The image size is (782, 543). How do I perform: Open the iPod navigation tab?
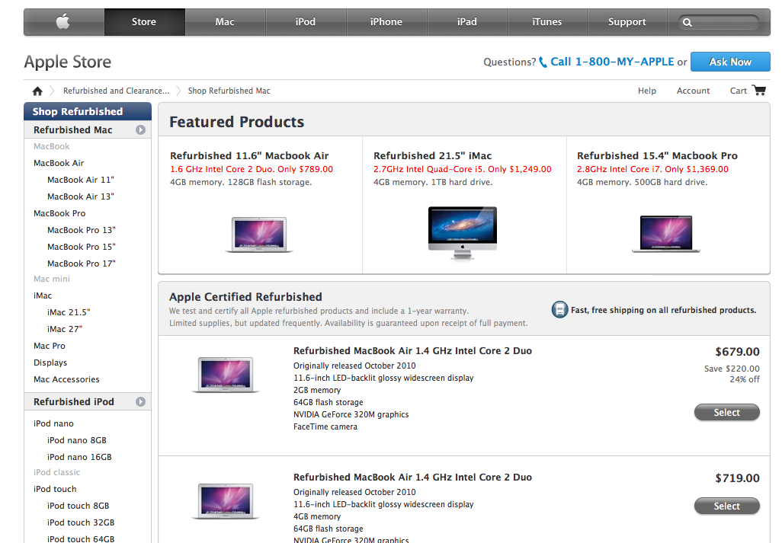[x=305, y=22]
